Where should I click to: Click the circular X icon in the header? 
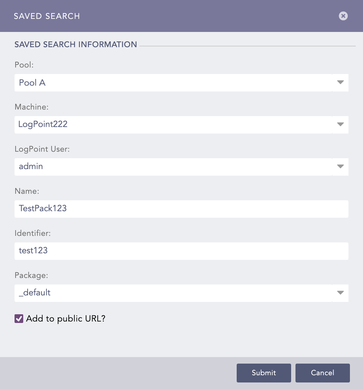tap(343, 16)
